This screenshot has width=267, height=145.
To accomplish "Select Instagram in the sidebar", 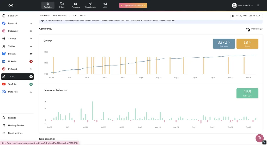I will [x=13, y=31].
